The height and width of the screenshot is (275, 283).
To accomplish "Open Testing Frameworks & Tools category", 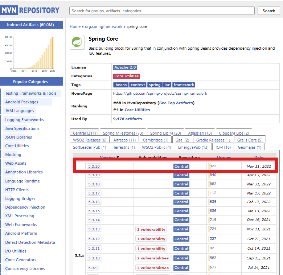I will tap(31, 93).
